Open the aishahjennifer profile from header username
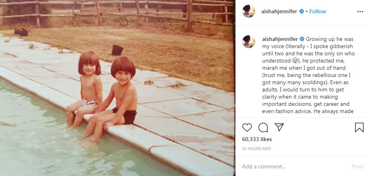The width and height of the screenshot is (367, 176). (x=279, y=11)
